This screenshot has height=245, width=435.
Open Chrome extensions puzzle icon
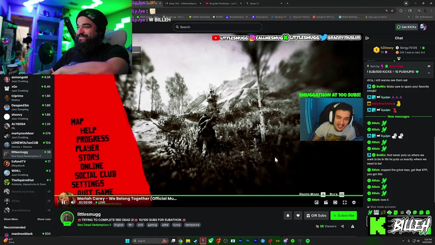401,11
